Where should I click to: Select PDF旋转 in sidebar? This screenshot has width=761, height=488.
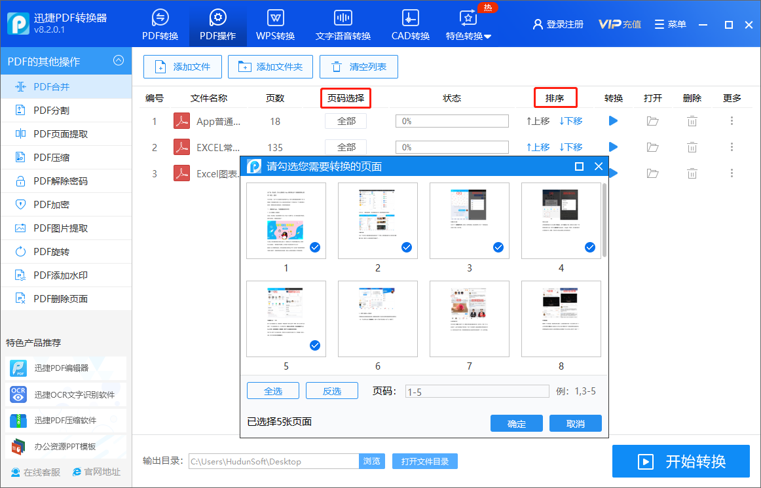pos(66,252)
